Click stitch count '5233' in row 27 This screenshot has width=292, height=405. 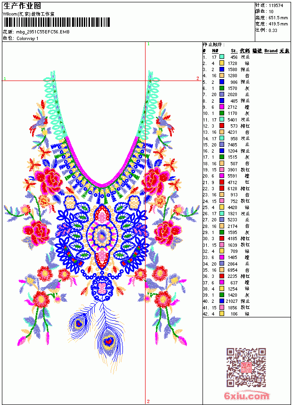coord(233,220)
